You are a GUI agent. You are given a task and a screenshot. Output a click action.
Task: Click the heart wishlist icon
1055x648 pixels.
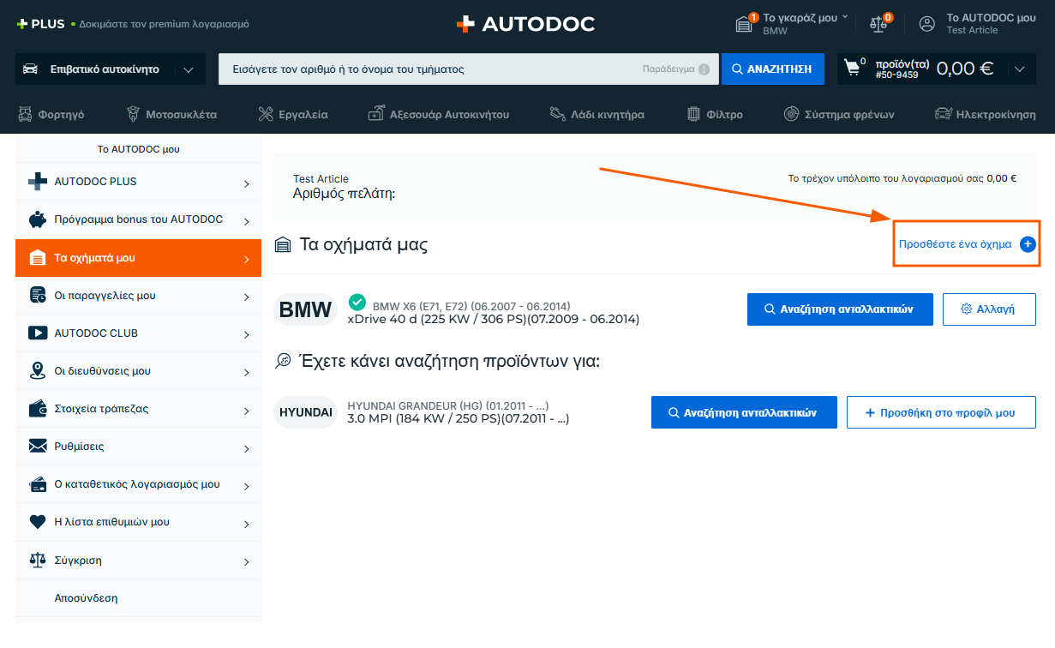click(x=38, y=522)
